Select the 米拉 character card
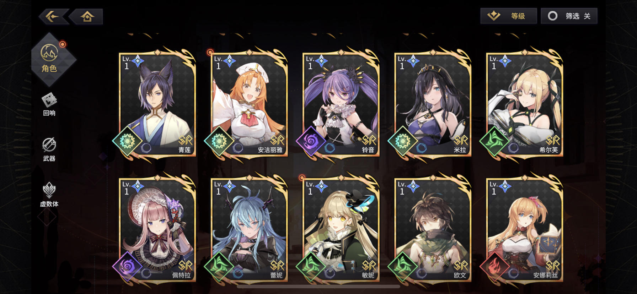This screenshot has height=294, width=637. click(x=433, y=104)
